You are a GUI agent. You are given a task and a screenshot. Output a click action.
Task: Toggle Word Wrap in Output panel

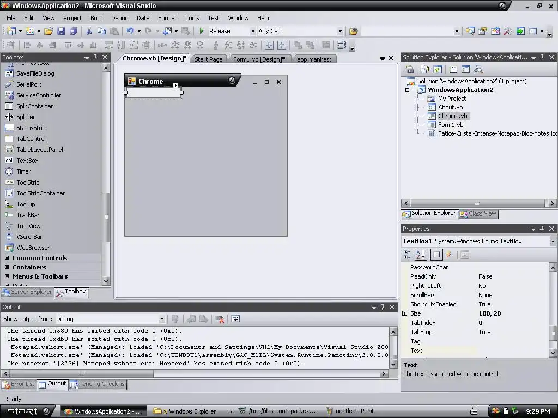pos(235,319)
